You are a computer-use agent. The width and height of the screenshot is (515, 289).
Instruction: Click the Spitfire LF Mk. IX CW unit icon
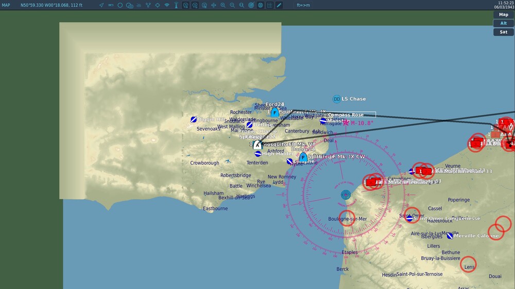click(x=303, y=157)
